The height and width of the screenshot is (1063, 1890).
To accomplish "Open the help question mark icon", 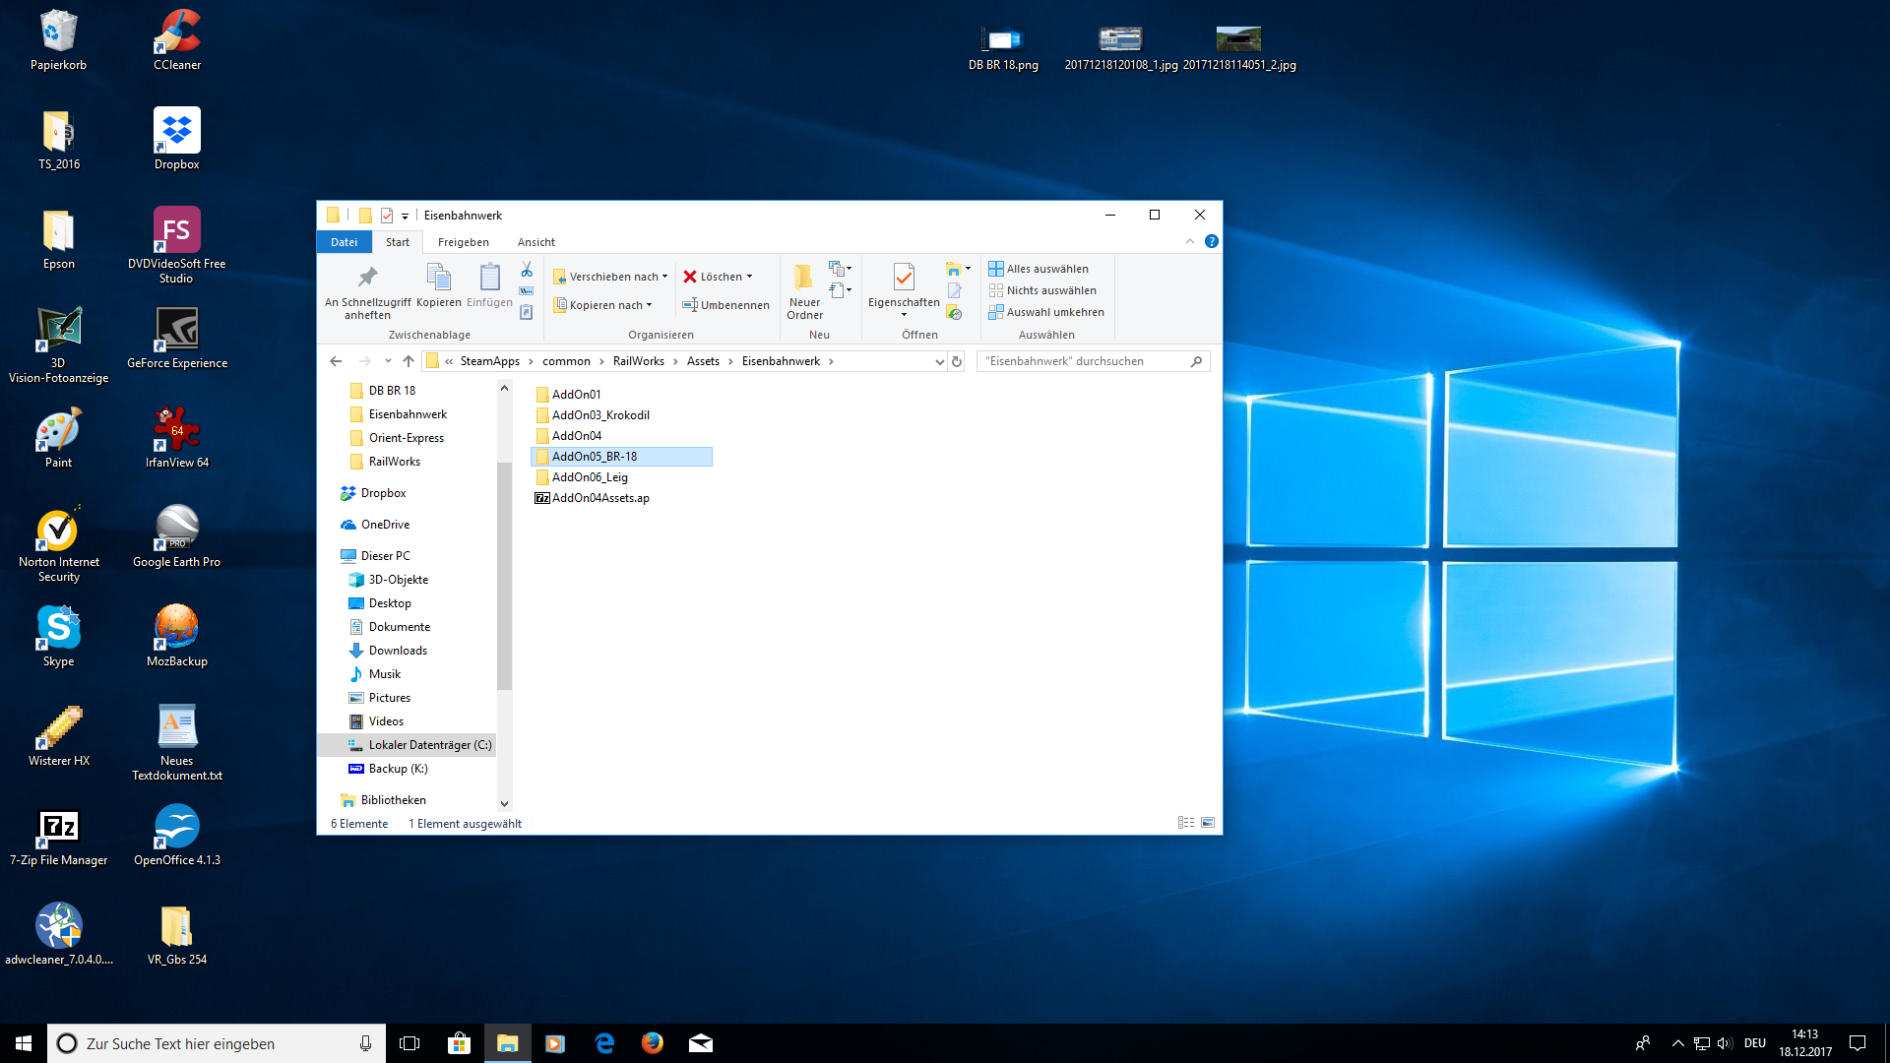I will coord(1212,242).
